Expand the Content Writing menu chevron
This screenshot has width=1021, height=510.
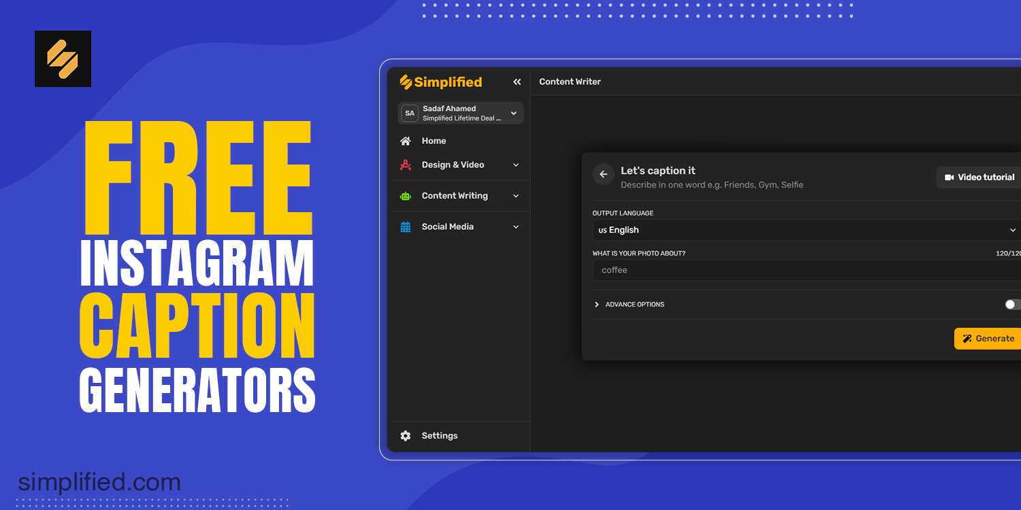click(x=516, y=196)
